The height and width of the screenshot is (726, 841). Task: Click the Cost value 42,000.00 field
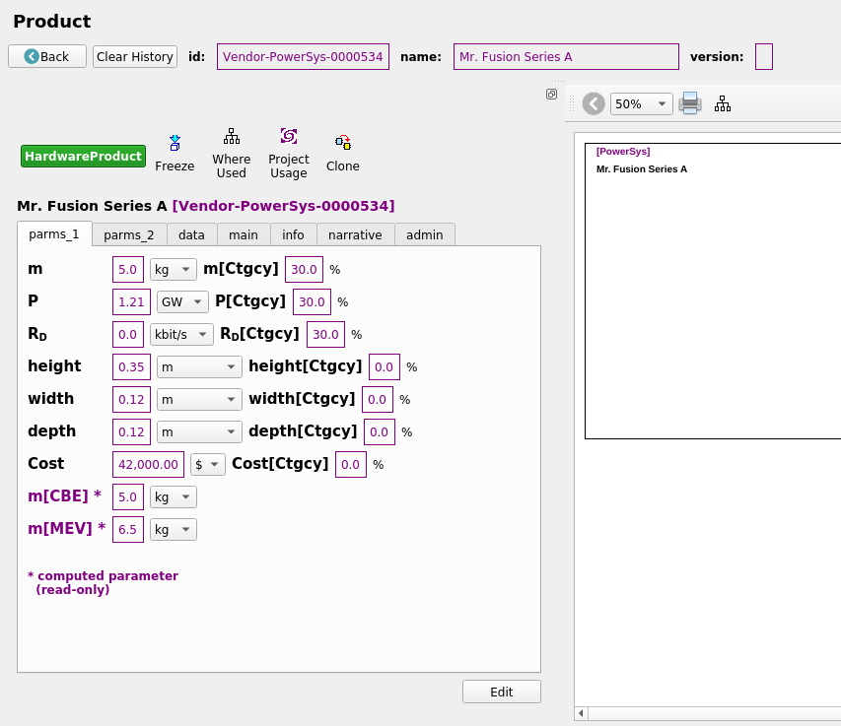148,465
